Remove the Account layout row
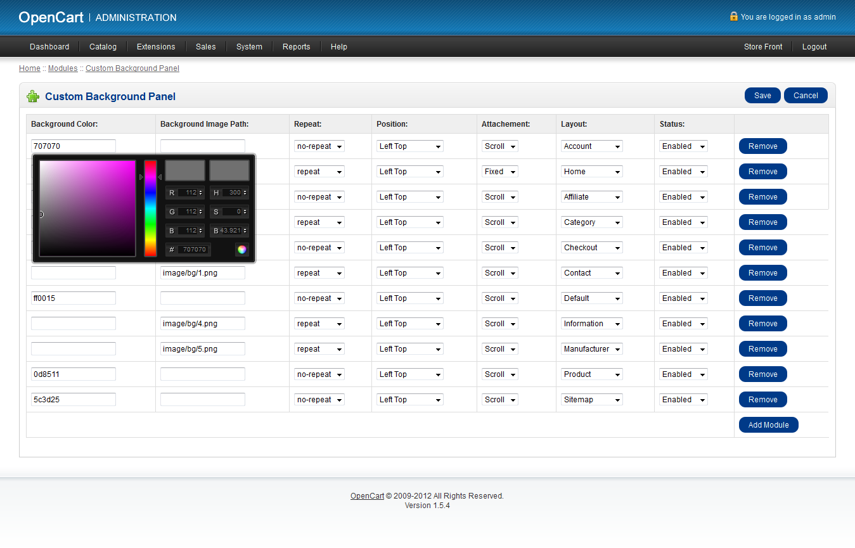 tap(762, 146)
